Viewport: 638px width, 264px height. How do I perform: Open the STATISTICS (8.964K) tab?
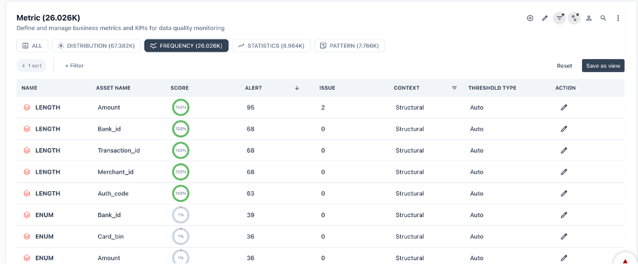tap(271, 46)
